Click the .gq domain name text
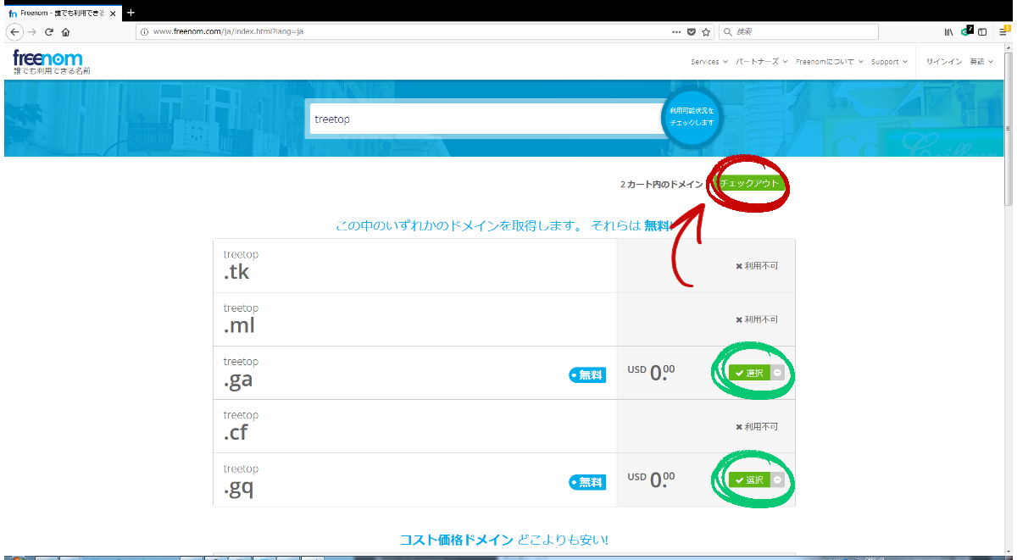 (x=238, y=488)
